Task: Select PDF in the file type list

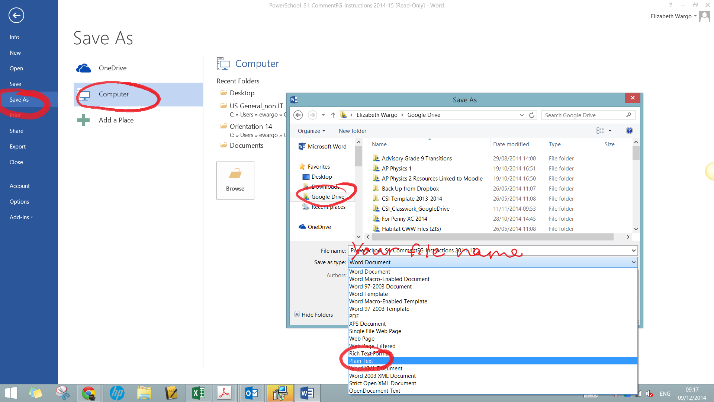Action: 354,316
